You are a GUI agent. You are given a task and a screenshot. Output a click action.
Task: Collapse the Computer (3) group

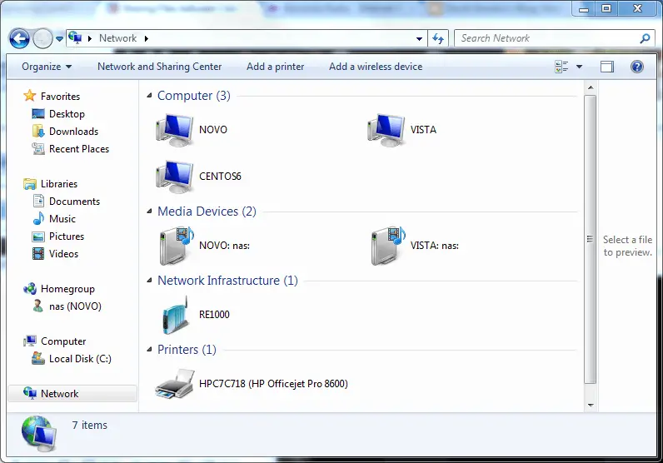click(150, 97)
